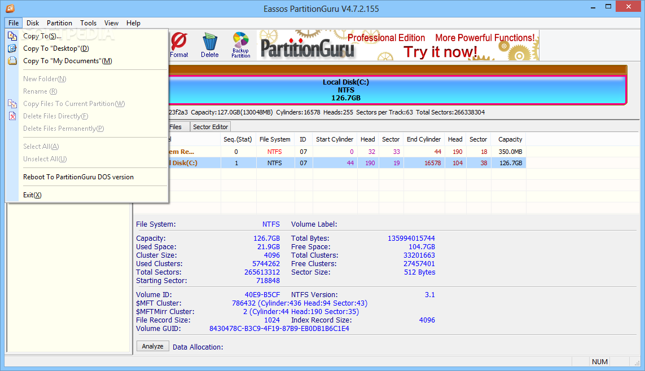
Task: Click the Capacity column header
Action: point(510,139)
